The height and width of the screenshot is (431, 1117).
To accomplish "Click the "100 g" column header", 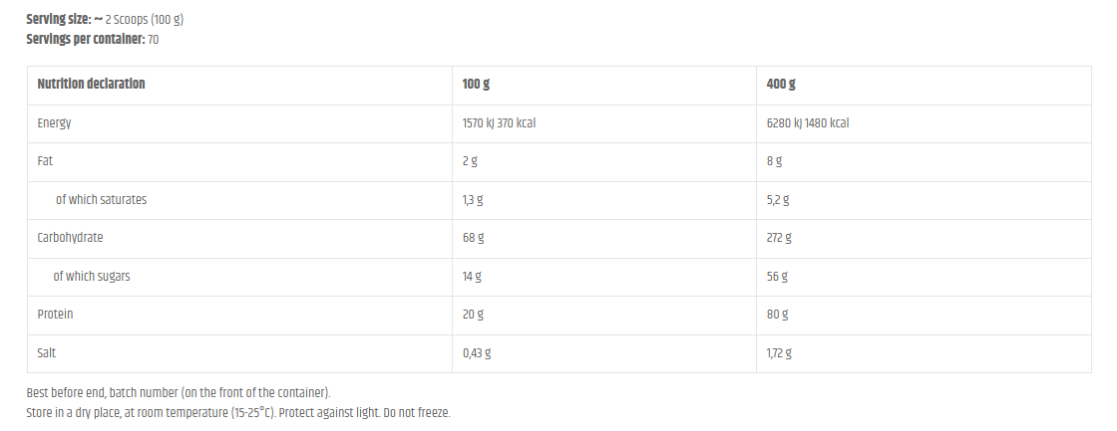I will point(476,84).
